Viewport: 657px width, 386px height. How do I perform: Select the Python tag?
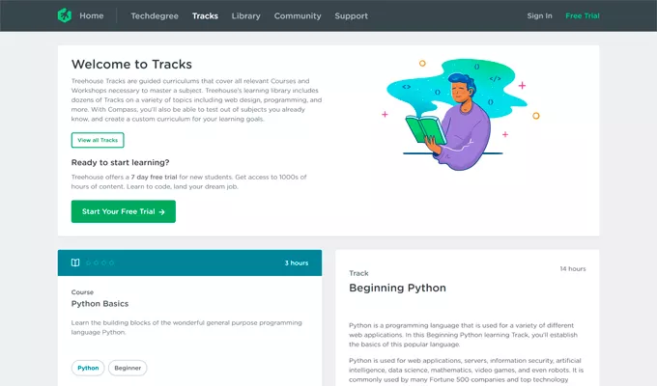88,368
